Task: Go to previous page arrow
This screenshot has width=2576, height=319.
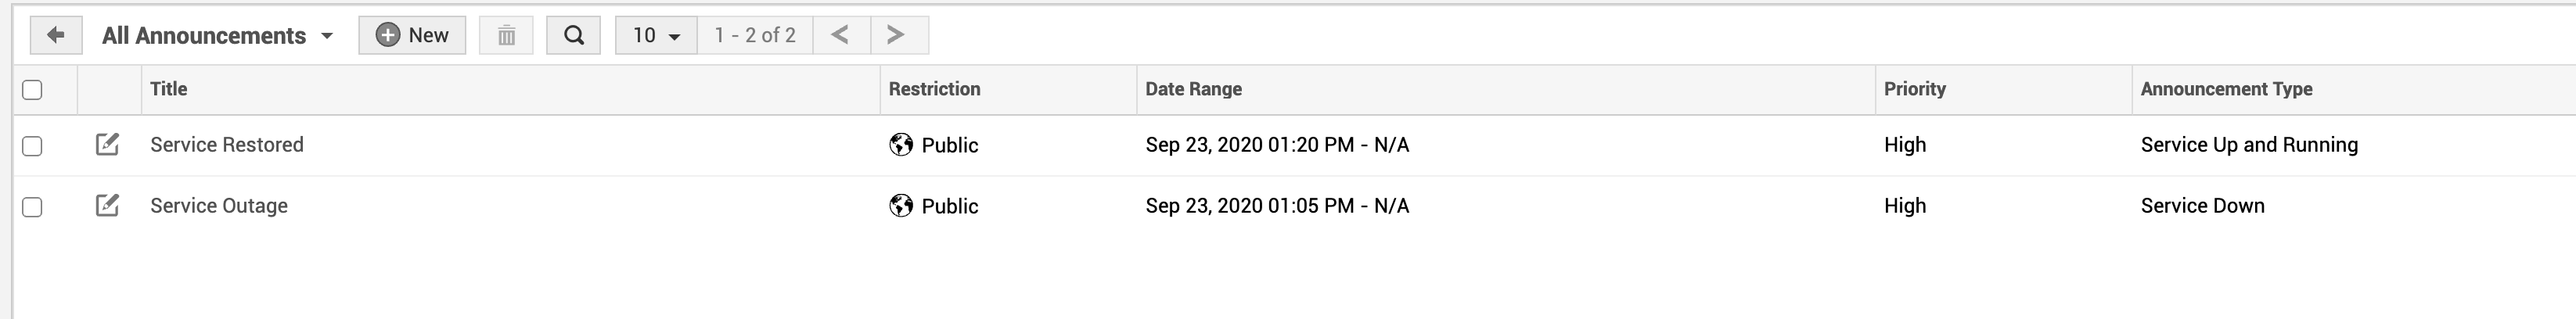Action: pyautogui.click(x=840, y=35)
